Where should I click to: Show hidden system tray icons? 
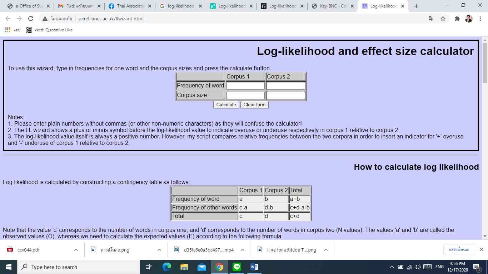[392, 267]
